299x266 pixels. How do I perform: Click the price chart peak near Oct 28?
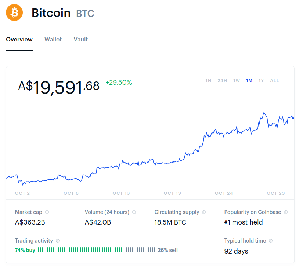pyautogui.click(x=264, y=112)
